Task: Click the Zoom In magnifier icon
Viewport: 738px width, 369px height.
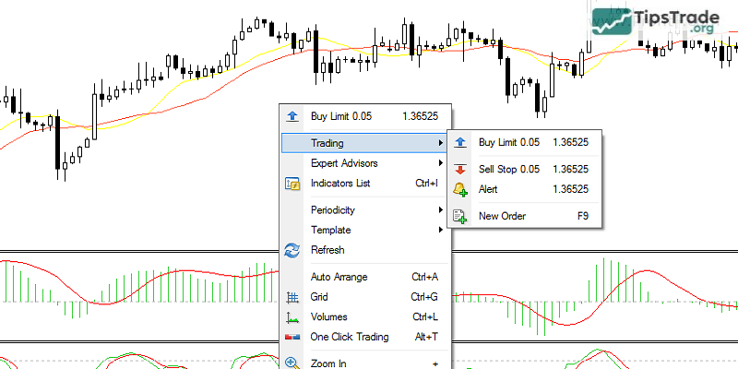Action: pyautogui.click(x=292, y=363)
